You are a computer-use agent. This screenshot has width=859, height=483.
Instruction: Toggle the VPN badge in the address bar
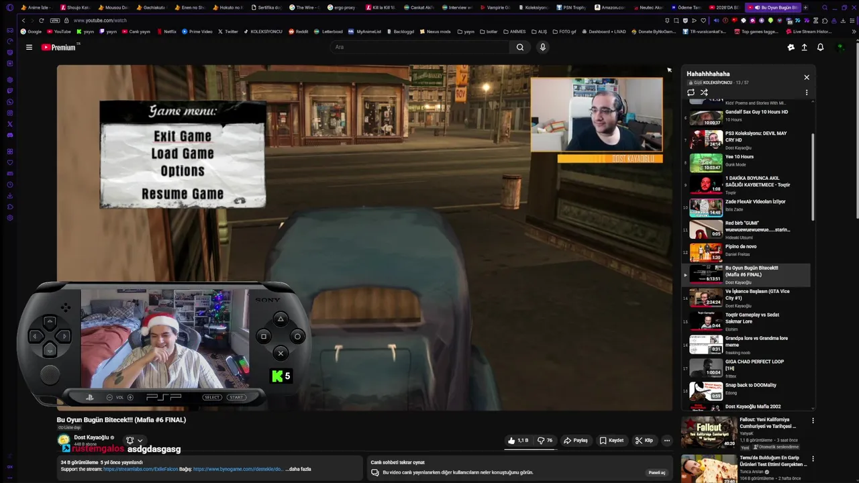tap(55, 20)
